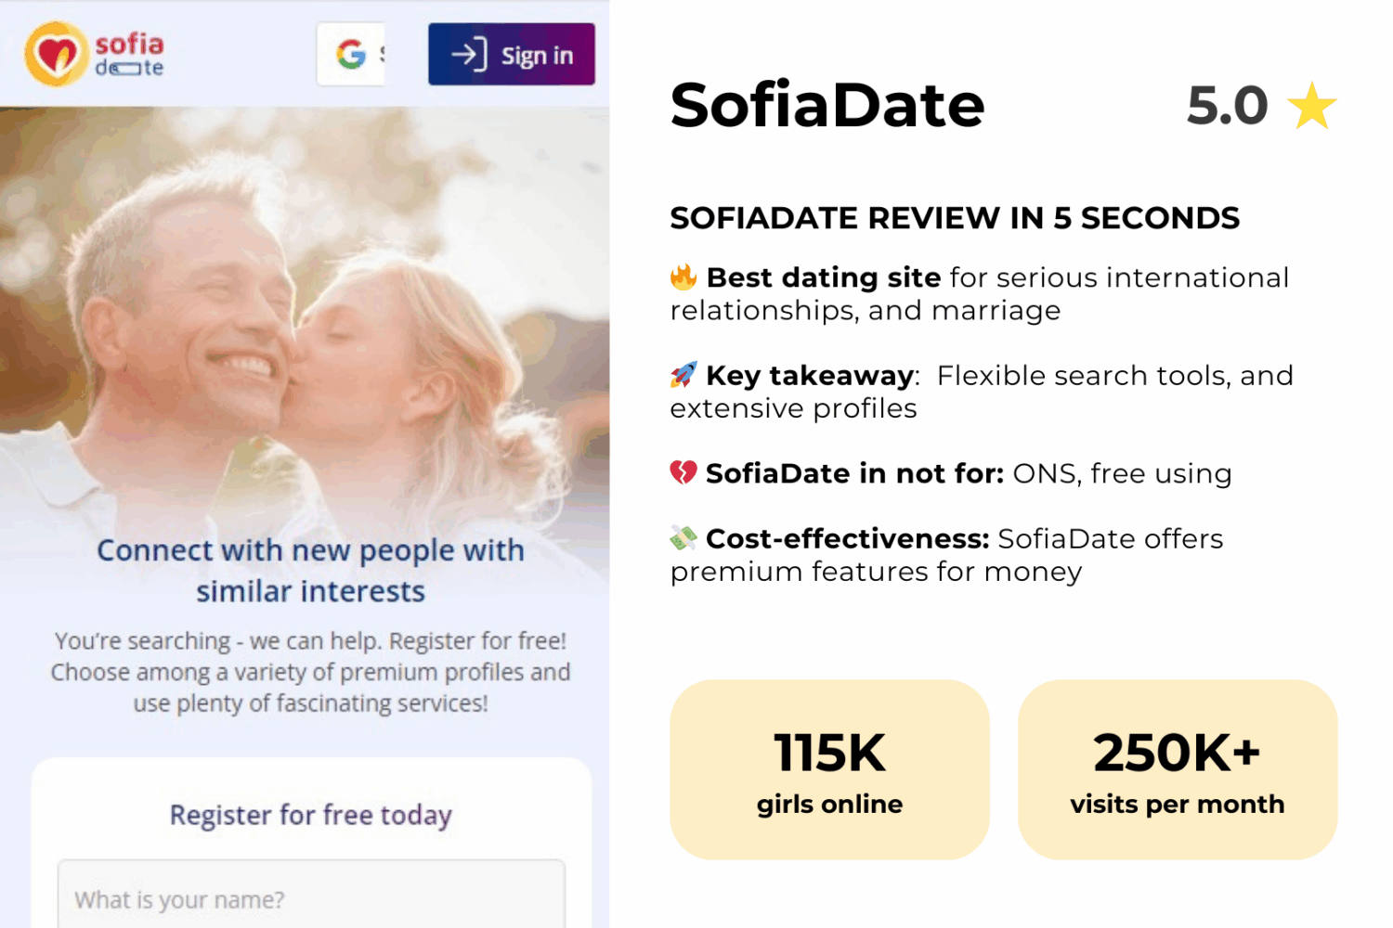Image resolution: width=1393 pixels, height=928 pixels.
Task: Click "Connect with new people" headline
Action: 310,570
